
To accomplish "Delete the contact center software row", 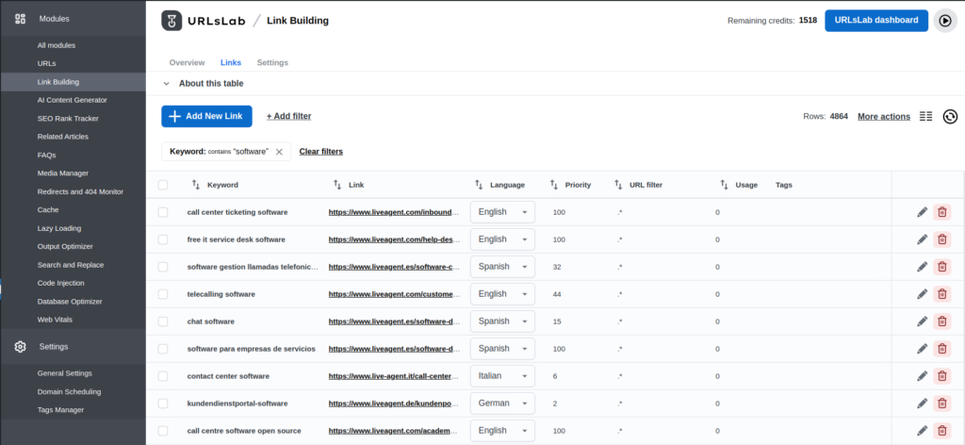I will (x=941, y=376).
